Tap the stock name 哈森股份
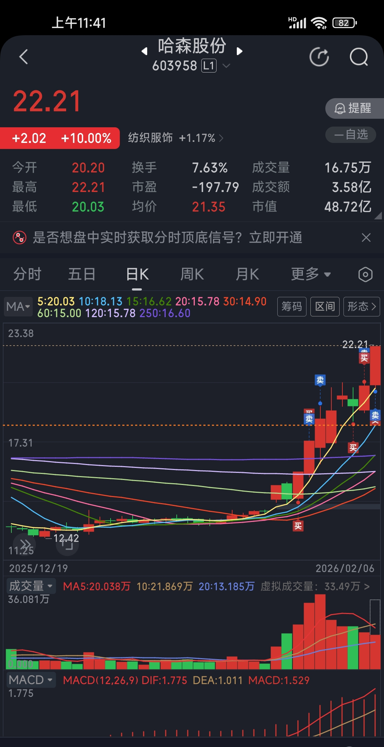 (x=192, y=46)
